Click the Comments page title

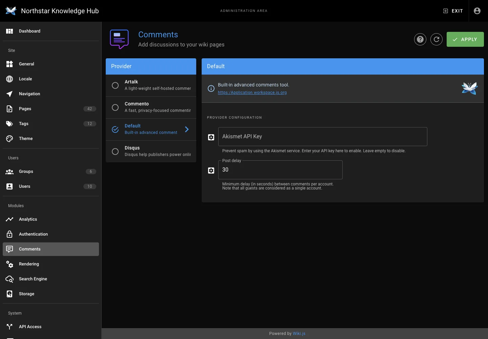tap(158, 35)
